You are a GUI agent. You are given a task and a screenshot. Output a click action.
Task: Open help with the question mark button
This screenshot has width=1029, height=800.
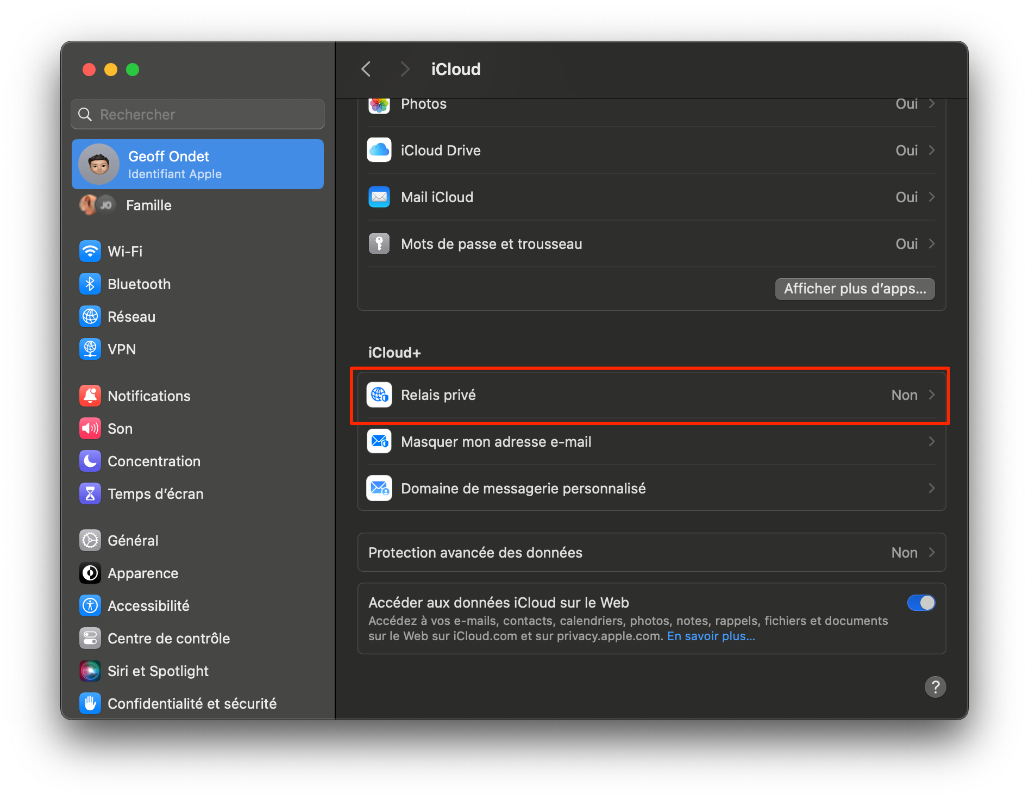click(935, 687)
